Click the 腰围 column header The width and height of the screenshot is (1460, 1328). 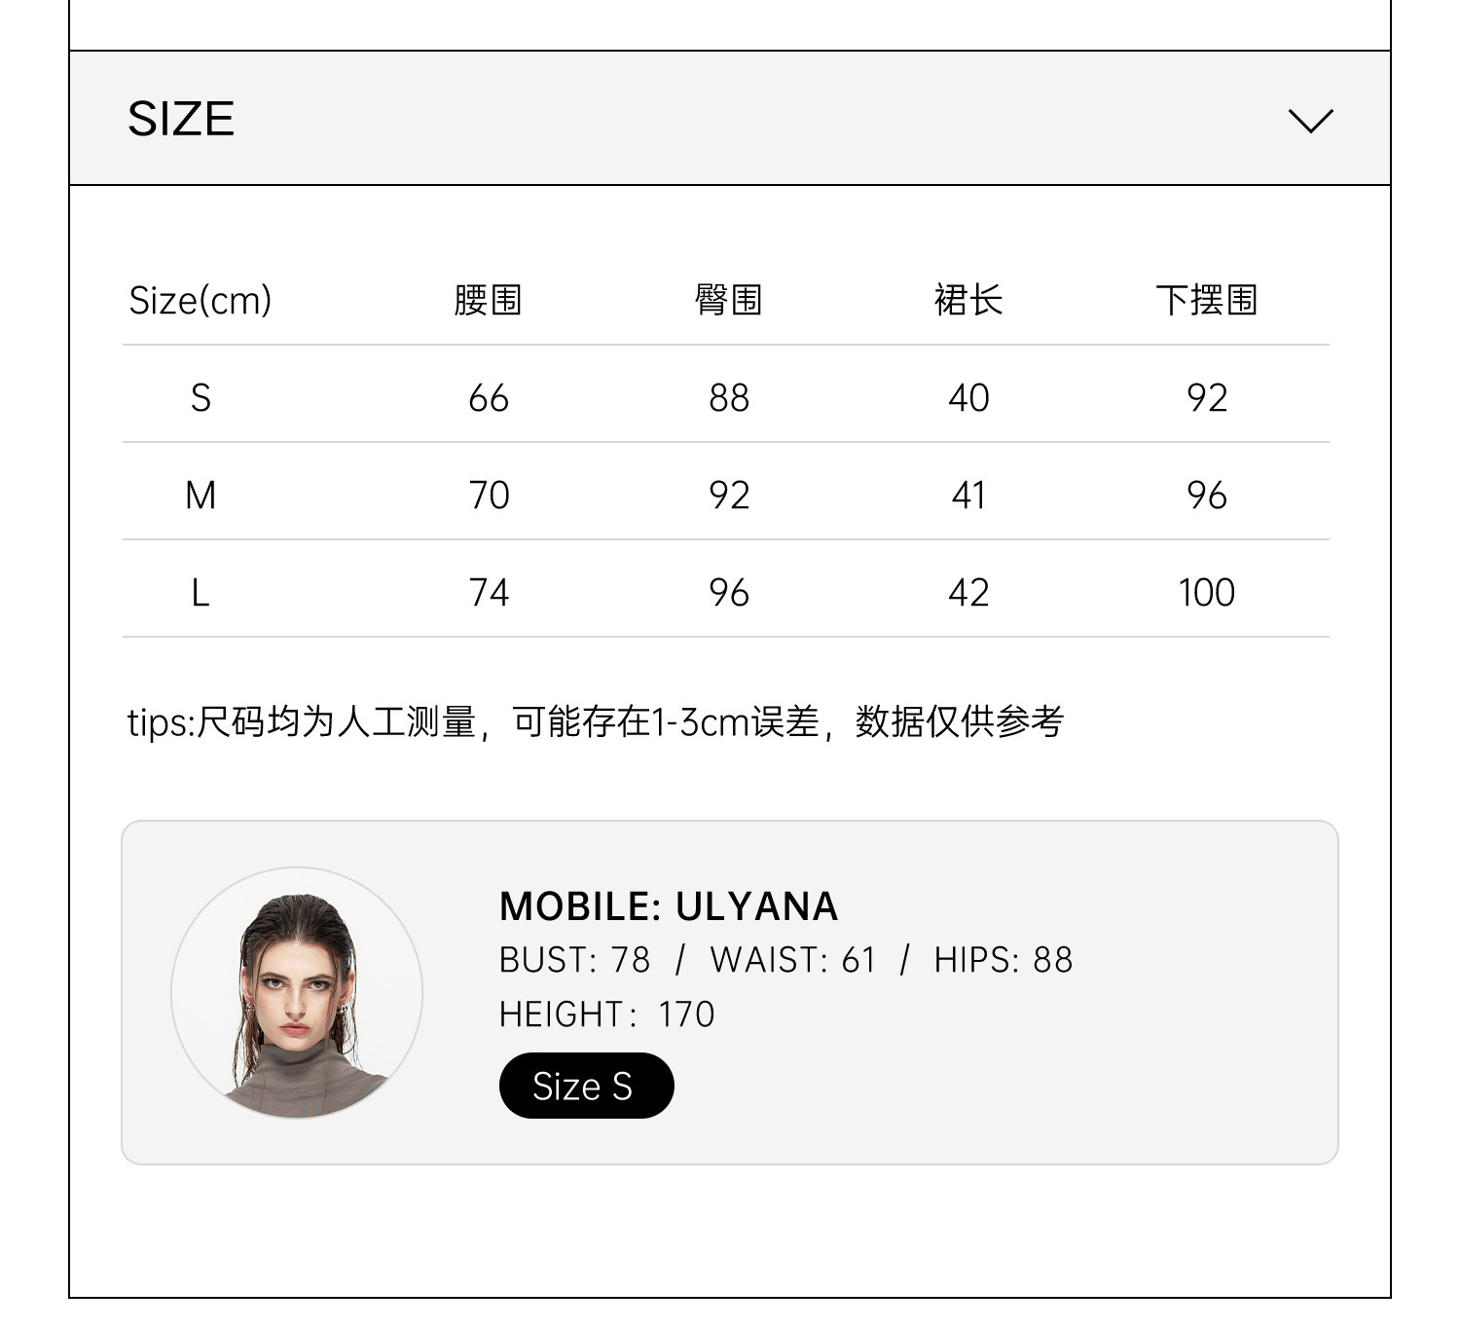pyautogui.click(x=488, y=300)
